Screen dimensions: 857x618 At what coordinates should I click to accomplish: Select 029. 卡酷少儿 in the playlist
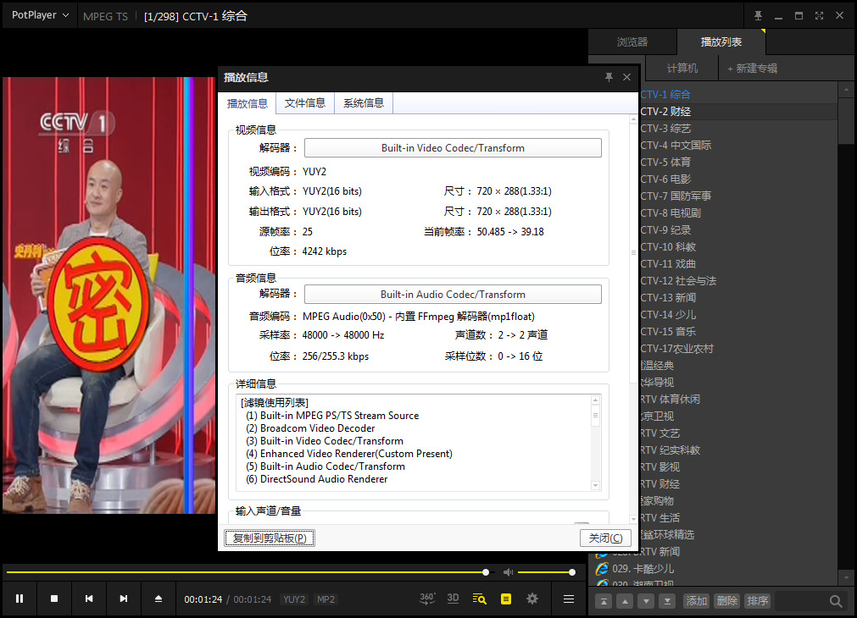click(715, 569)
